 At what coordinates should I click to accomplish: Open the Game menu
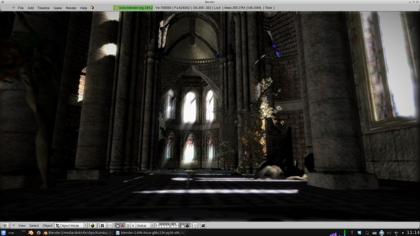pyautogui.click(x=57, y=8)
